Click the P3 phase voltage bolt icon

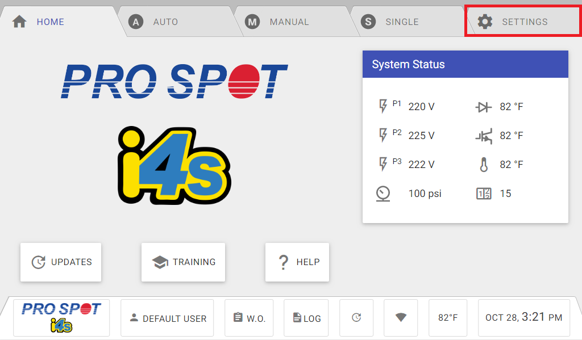pyautogui.click(x=383, y=164)
